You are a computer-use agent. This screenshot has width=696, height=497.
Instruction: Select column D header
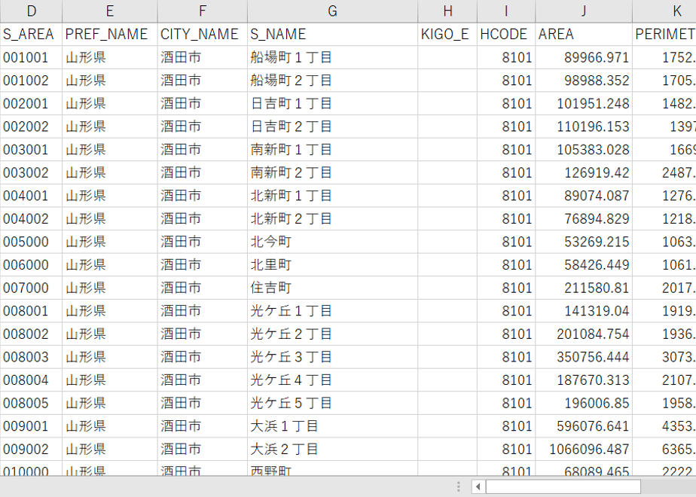[x=31, y=11]
